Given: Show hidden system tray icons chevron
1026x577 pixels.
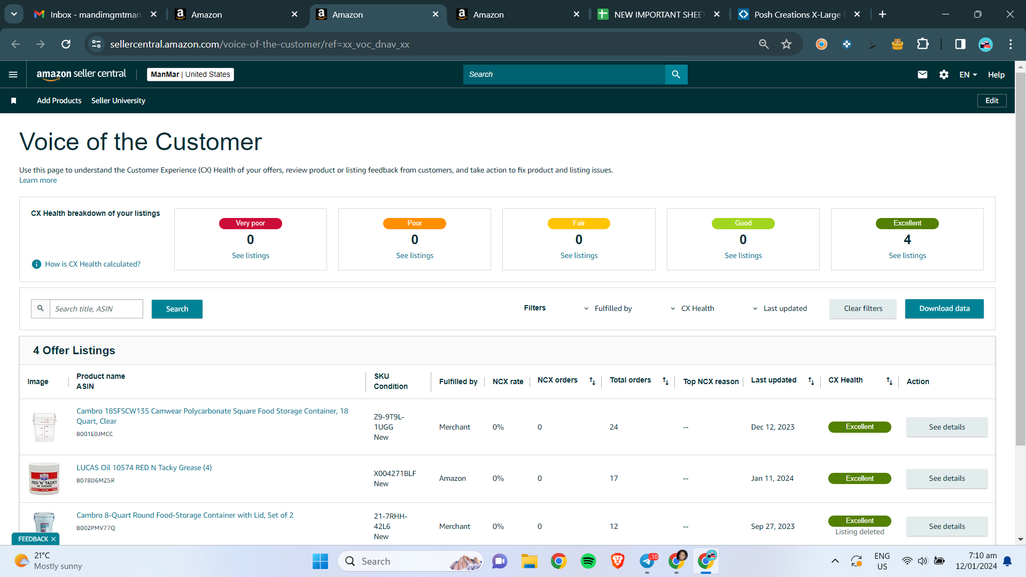Looking at the screenshot, I should pos(835,561).
